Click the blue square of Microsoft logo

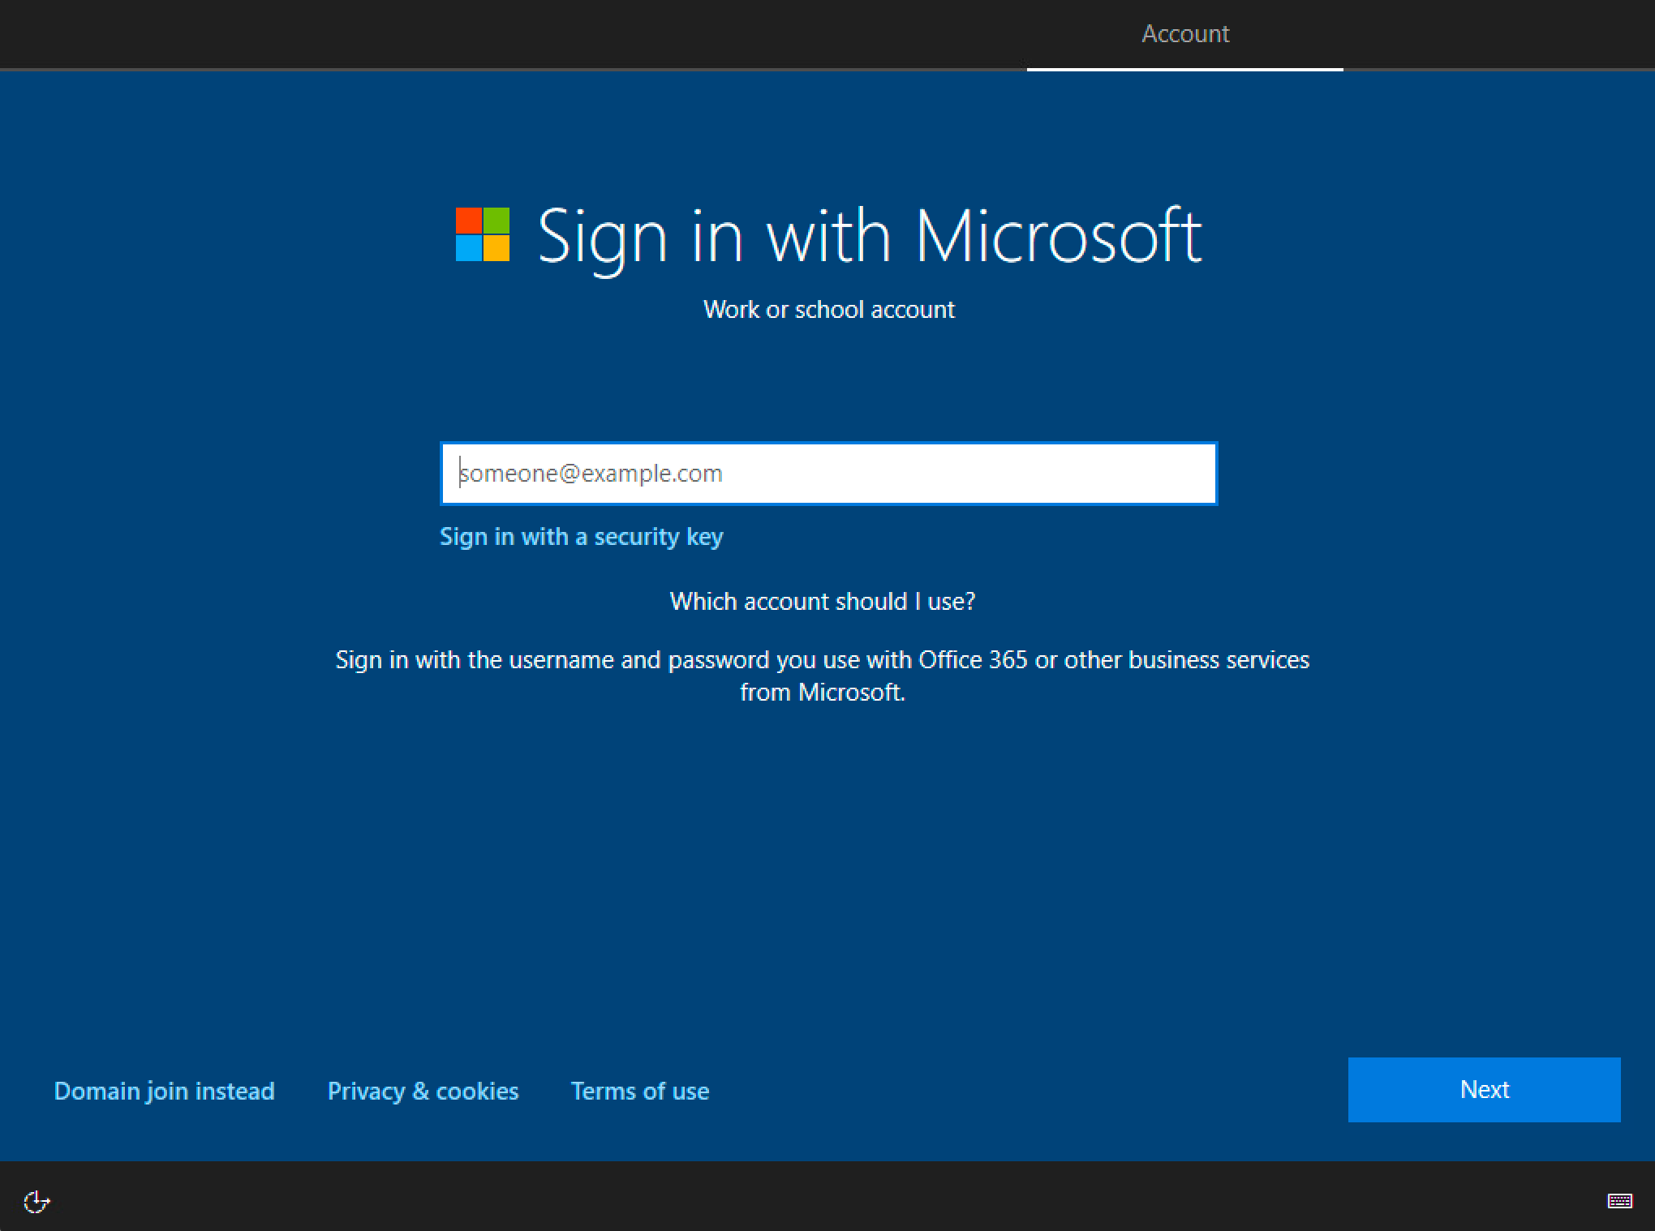468,249
